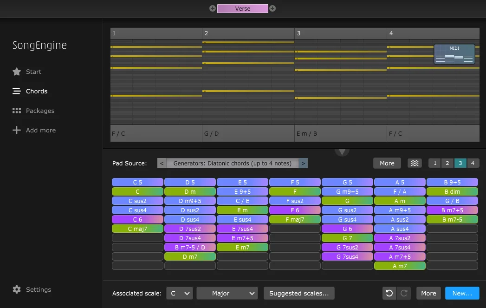
Task: Click the plus icon left of Verse
Action: [x=212, y=8]
